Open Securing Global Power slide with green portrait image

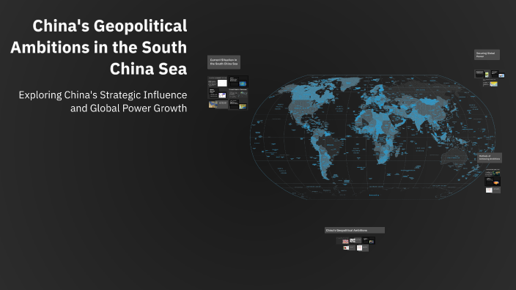point(482,74)
